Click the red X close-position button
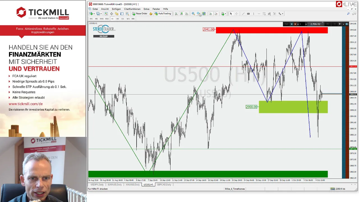The image size is (359, 202). point(295,24)
